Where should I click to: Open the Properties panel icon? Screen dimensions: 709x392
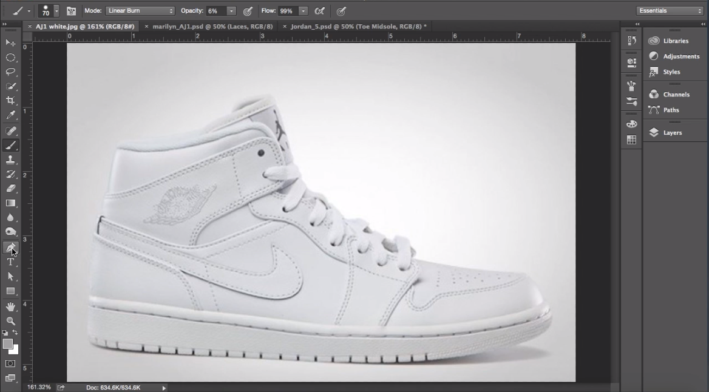[632, 62]
